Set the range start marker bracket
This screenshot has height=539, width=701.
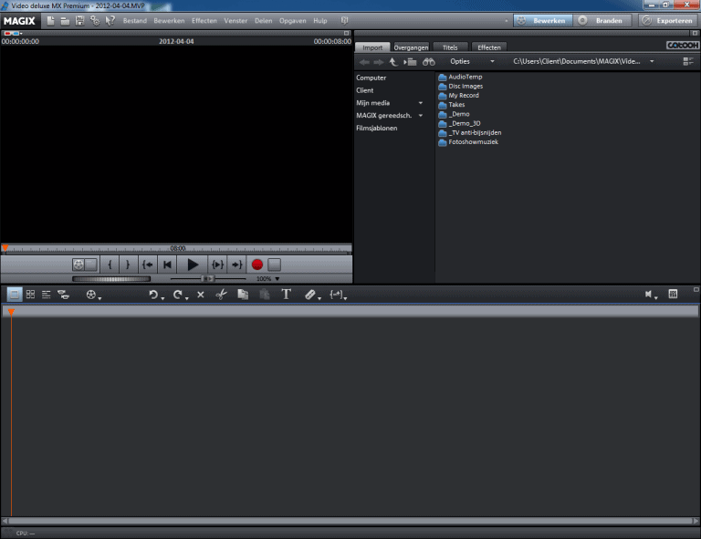tap(110, 264)
